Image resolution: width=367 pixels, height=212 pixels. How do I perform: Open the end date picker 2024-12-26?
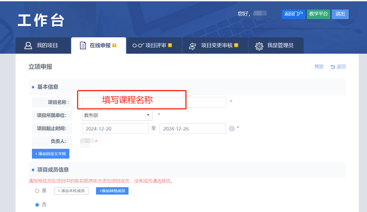click(192, 129)
